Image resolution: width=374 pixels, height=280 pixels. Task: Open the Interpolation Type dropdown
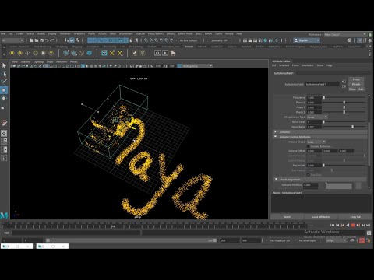click(317, 117)
